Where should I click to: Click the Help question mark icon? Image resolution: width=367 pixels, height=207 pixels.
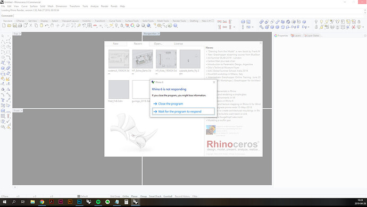pyautogui.click(x=176, y=25)
